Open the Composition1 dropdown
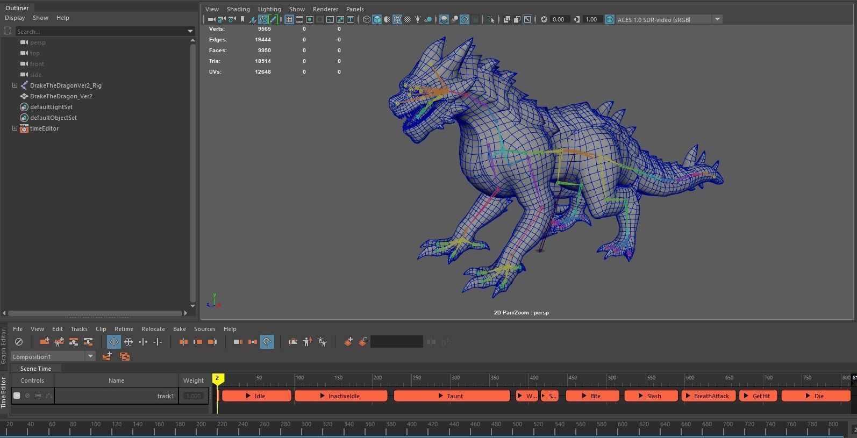The height and width of the screenshot is (438, 857). tap(53, 356)
